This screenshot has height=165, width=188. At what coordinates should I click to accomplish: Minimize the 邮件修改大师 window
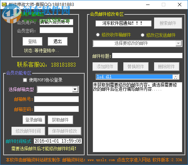(148, 5)
